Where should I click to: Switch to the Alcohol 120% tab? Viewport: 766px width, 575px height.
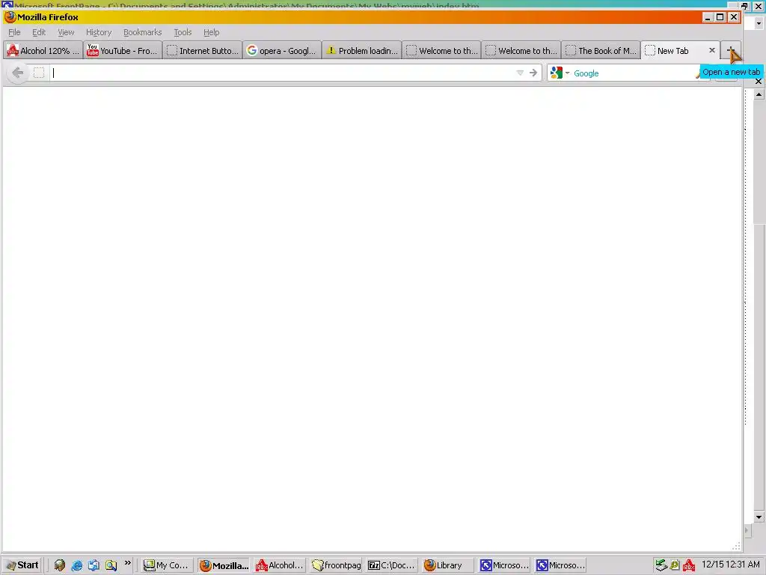(x=43, y=50)
